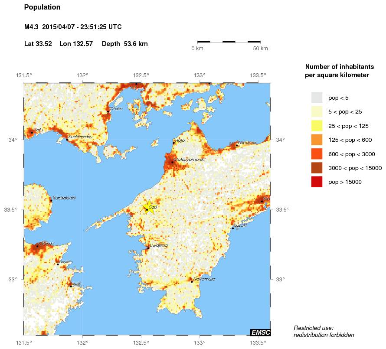This screenshot has height=349, width=386.
Task: Click the Nakamura city marker dot
Action: click(192, 282)
